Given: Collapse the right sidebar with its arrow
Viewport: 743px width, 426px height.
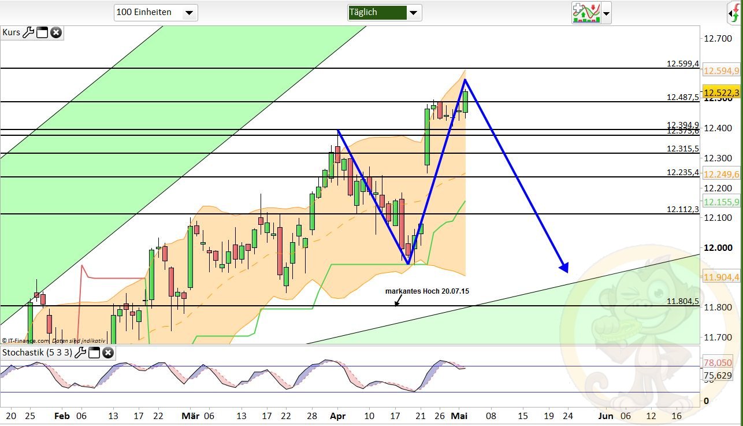Looking at the screenshot, I should click(730, 13).
